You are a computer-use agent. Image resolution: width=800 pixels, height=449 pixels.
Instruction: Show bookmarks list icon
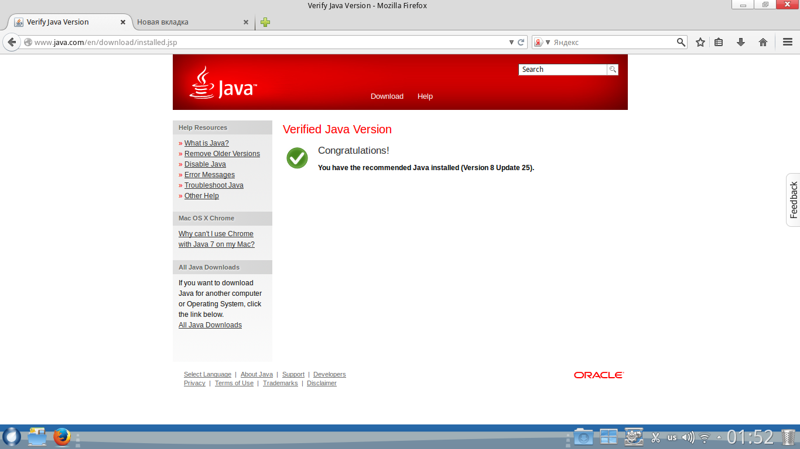pyautogui.click(x=719, y=42)
